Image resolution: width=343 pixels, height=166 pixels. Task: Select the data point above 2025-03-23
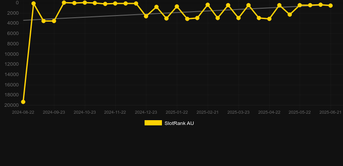point(238,18)
